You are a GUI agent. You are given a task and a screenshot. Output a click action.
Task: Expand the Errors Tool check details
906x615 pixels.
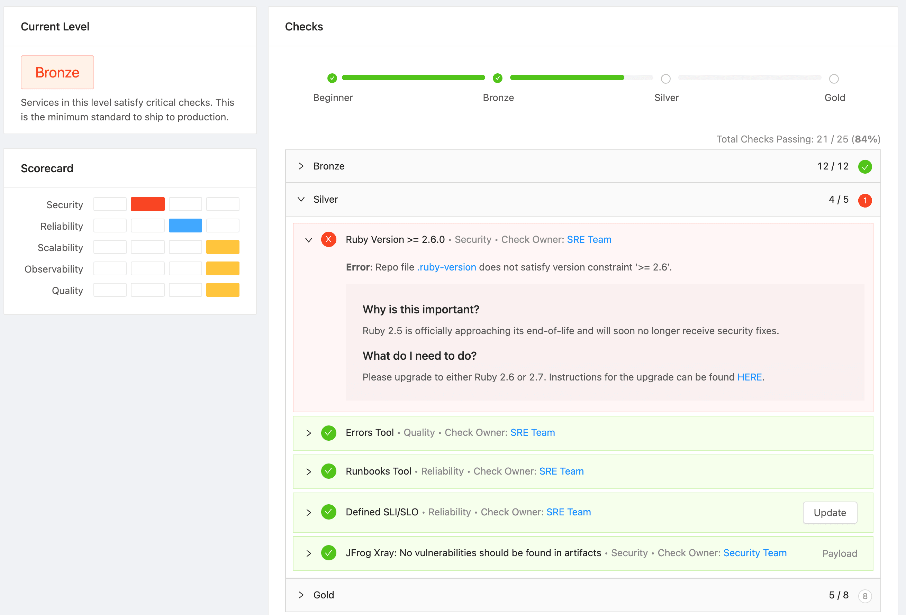309,433
